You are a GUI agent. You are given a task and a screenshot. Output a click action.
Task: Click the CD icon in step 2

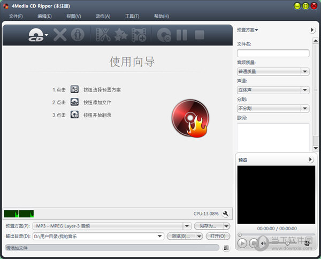(74, 102)
